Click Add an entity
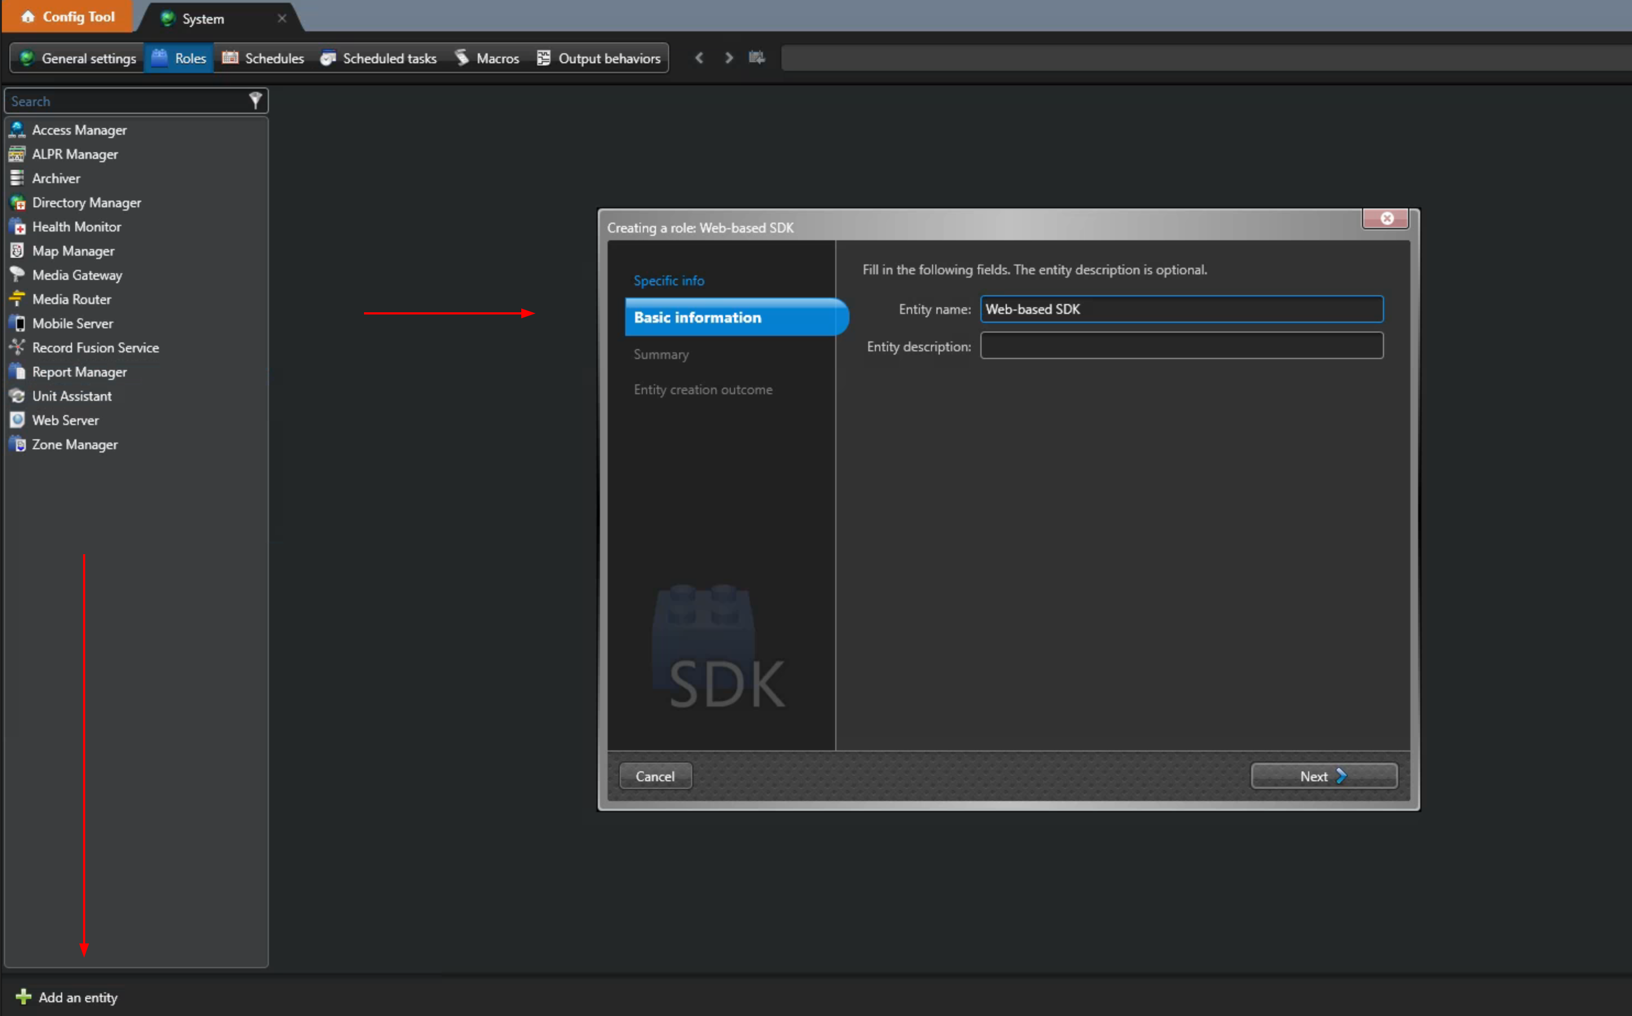Image resolution: width=1632 pixels, height=1016 pixels. pyautogui.click(x=67, y=997)
